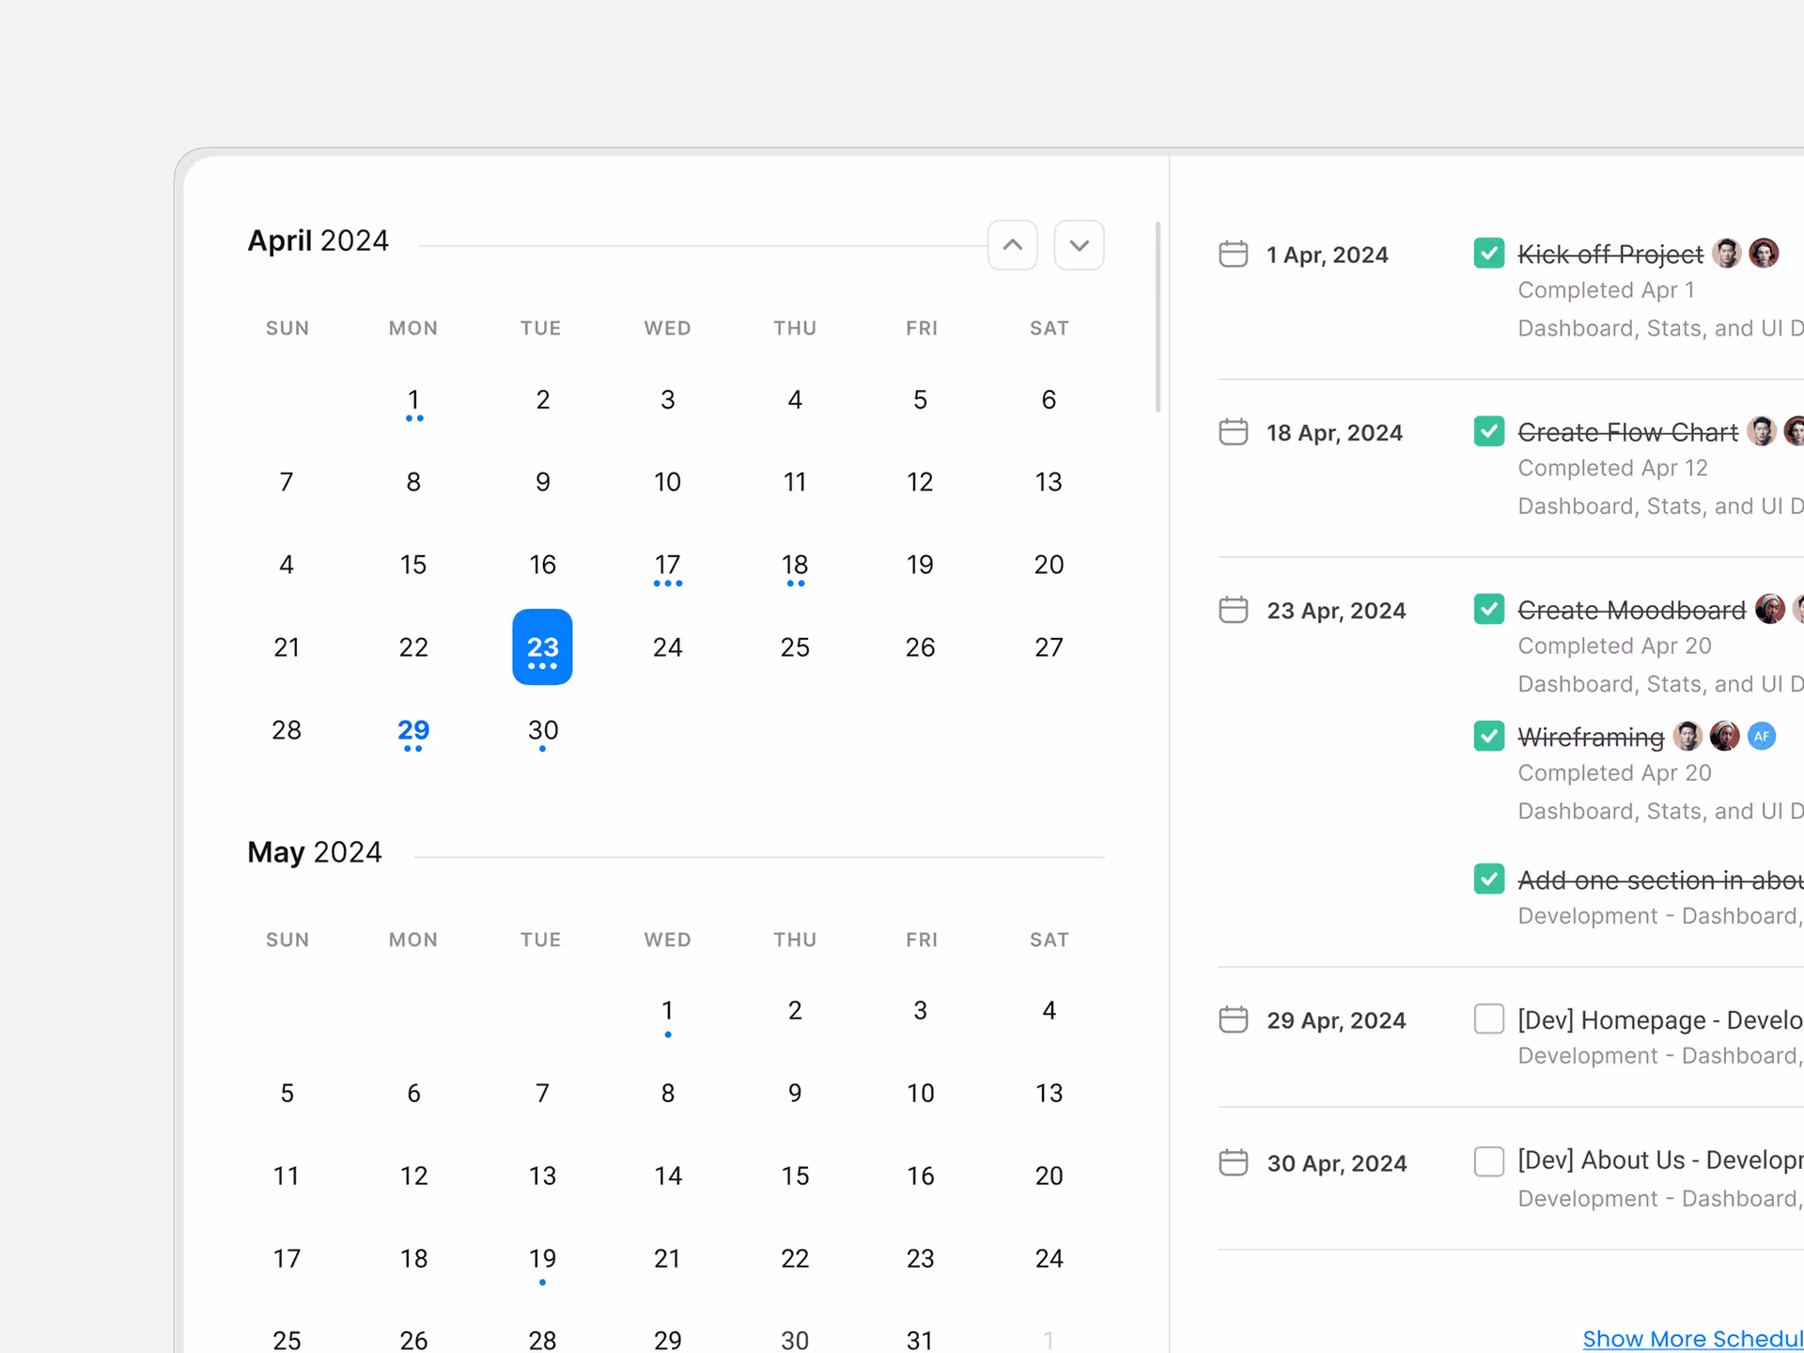Click the calendar icon beside 23 Apr, 2024
This screenshot has height=1353, width=1804.
(x=1233, y=610)
